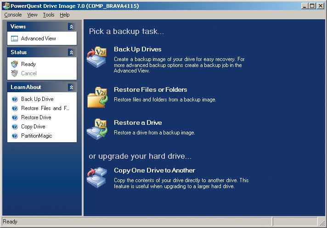327x228 pixels.
Task: Click the Restore Files or Folders icon
Action: coord(97,97)
